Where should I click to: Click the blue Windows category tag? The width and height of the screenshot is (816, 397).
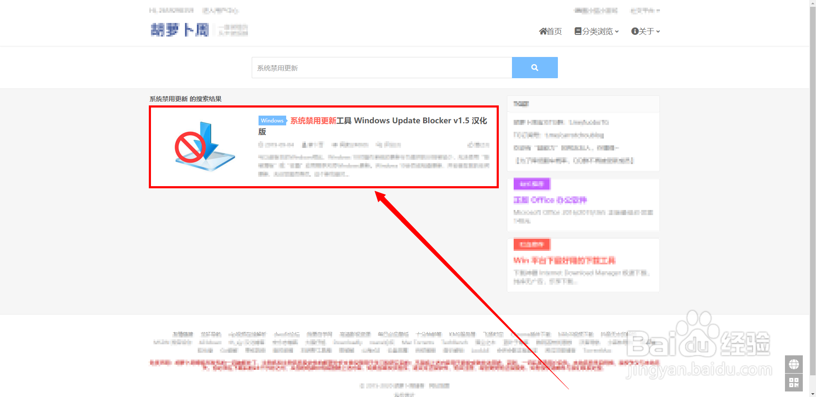[272, 121]
